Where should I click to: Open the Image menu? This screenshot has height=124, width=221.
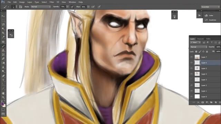tap(22, 2)
